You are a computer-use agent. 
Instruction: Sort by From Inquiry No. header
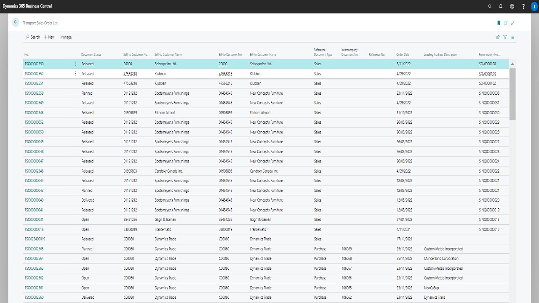coord(490,55)
